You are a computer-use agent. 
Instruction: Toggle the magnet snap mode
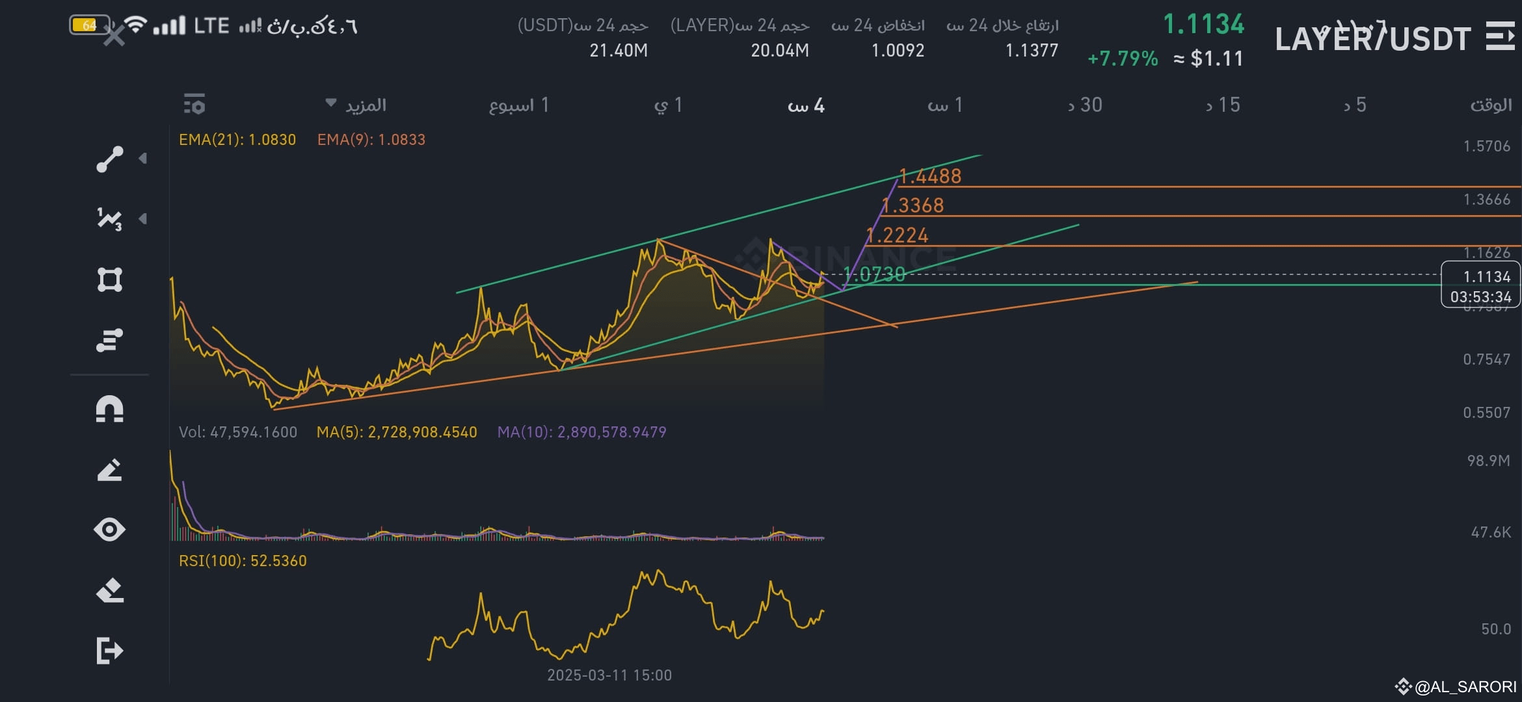pyautogui.click(x=109, y=409)
